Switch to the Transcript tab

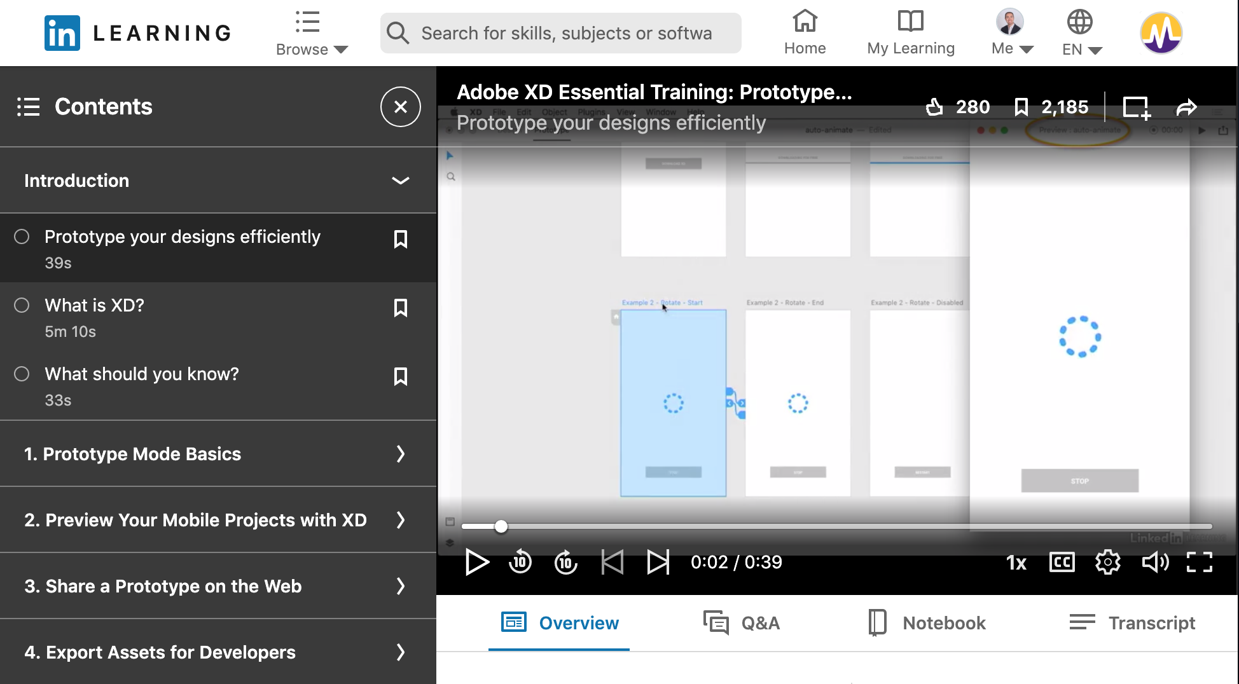pyautogui.click(x=1132, y=623)
